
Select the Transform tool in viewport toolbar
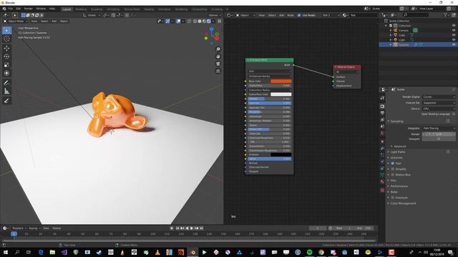click(x=6, y=73)
